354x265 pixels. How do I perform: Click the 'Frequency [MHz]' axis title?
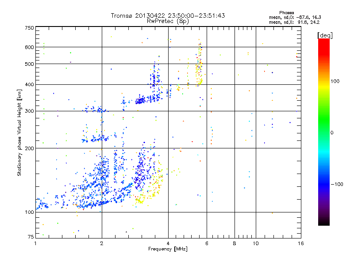point(168,249)
